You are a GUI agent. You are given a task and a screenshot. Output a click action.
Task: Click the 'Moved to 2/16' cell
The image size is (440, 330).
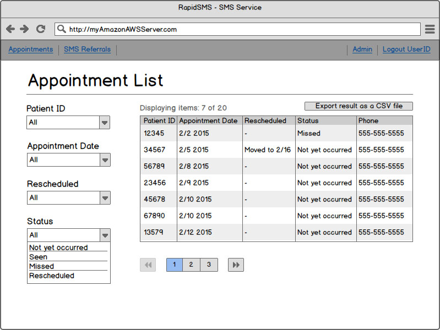coord(269,150)
